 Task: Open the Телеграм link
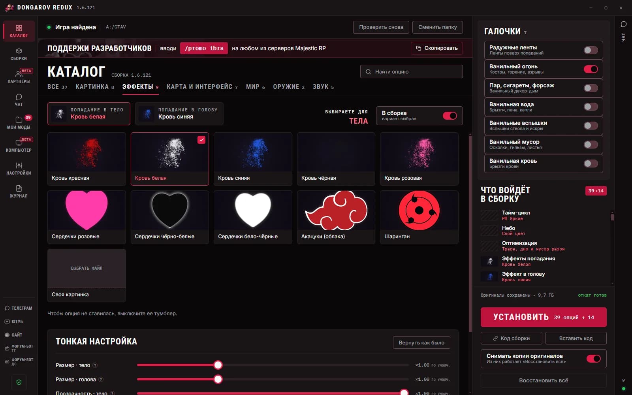[19, 308]
